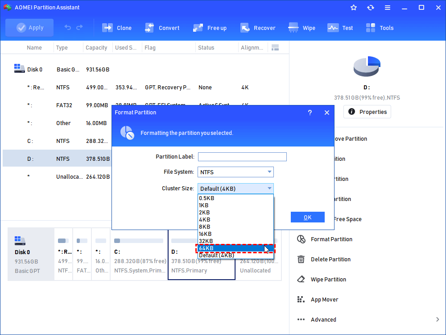Sort by the Flag column header
This screenshot has height=335, width=446.
point(150,48)
